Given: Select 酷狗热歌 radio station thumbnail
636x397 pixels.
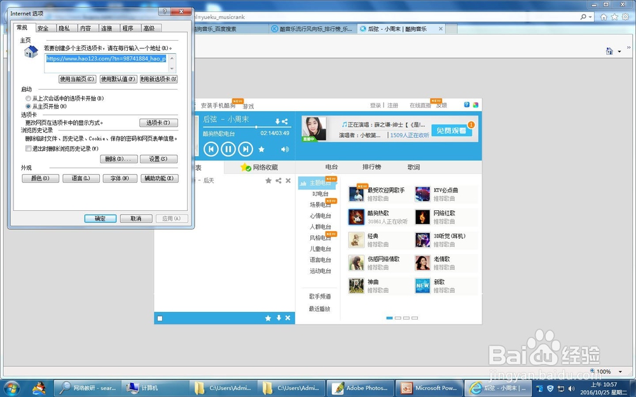Looking at the screenshot, I should [x=357, y=217].
